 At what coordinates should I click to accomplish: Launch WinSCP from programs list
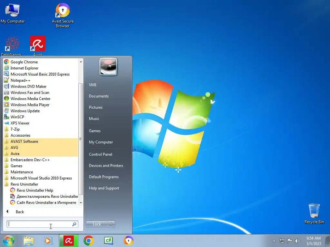point(41,117)
